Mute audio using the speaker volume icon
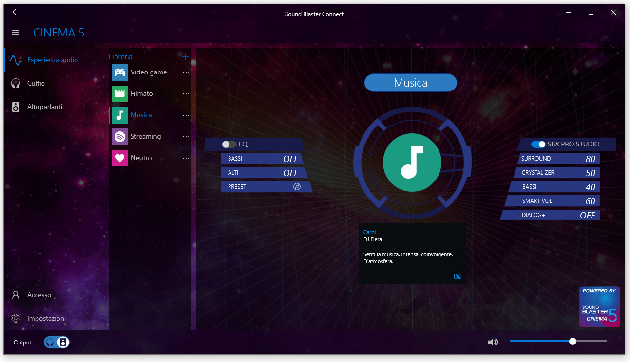Viewport: 630px width, 362px height. pos(493,342)
